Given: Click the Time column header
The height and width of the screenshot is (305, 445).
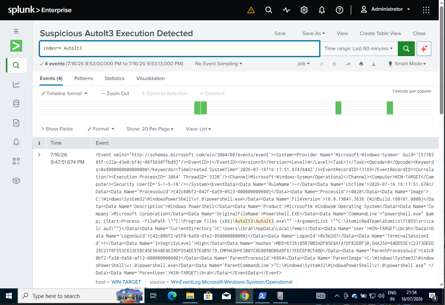Looking at the screenshot, I should pos(56,143).
